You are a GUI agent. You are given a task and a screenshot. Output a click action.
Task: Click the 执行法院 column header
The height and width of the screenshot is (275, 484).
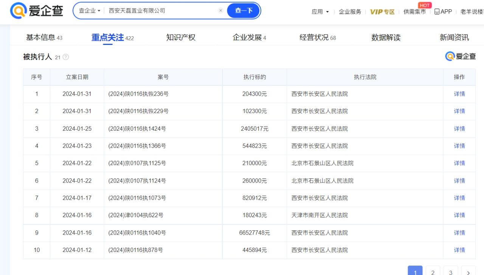coord(365,77)
